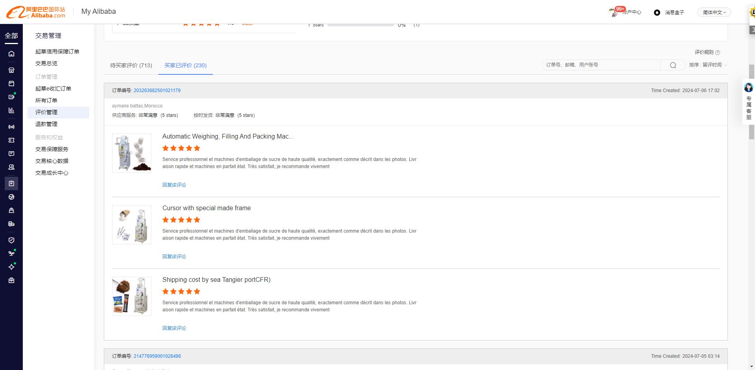Open the Automatic Weighing machine product thumbnail

coord(132,153)
